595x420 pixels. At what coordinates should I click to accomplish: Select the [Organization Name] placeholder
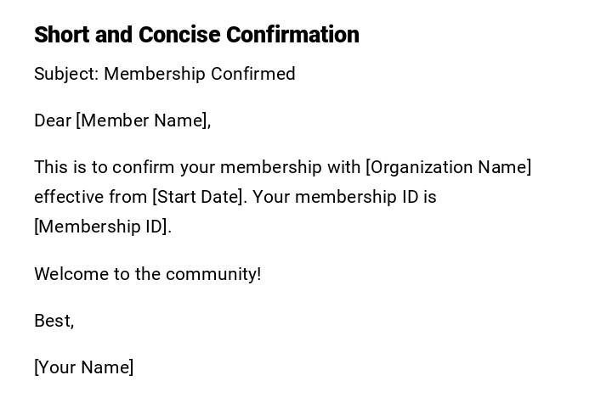(x=449, y=167)
